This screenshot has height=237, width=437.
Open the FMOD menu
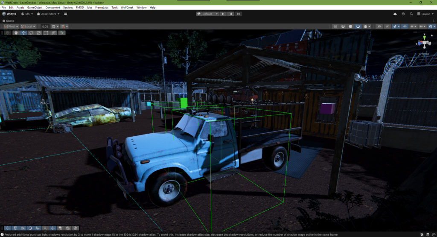(x=79, y=7)
